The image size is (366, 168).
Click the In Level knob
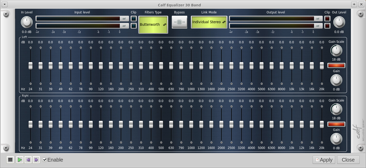pos(27,22)
